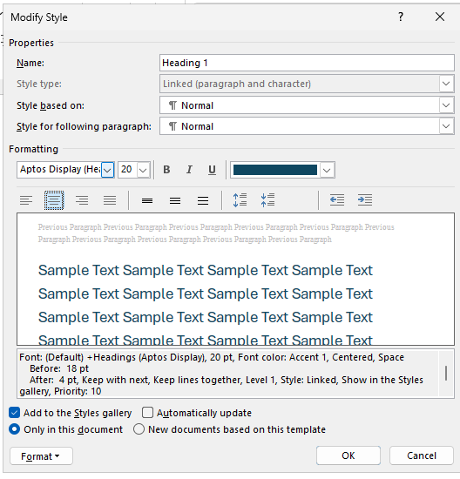Open font name dropdown arrow
The width and height of the screenshot is (460, 479).
coord(107,170)
